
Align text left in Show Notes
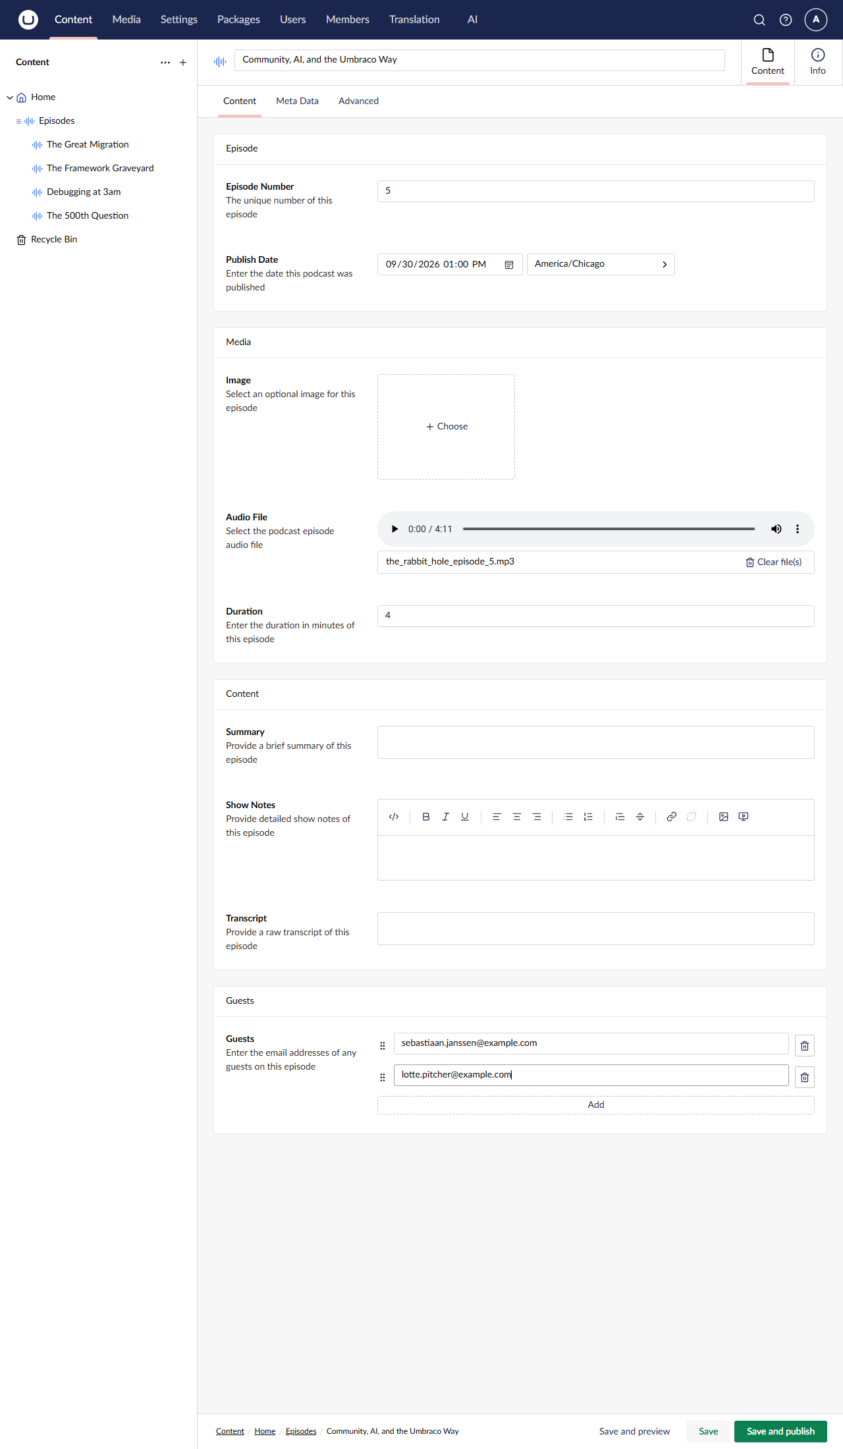pyautogui.click(x=497, y=817)
